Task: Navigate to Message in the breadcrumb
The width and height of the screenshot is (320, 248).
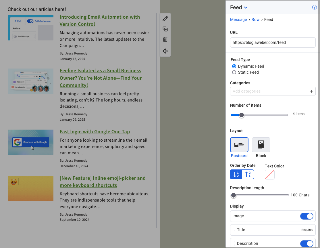Action: [238, 19]
